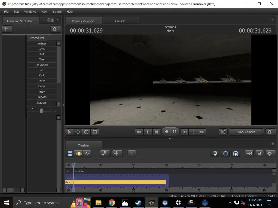Viewport: 278px width, 208px height.
Task: Open Steam from the taskbar
Action: [x=138, y=203]
